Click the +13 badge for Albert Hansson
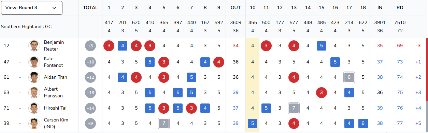Image resolution: width=428 pixels, height=133 pixels. pyautogui.click(x=90, y=93)
